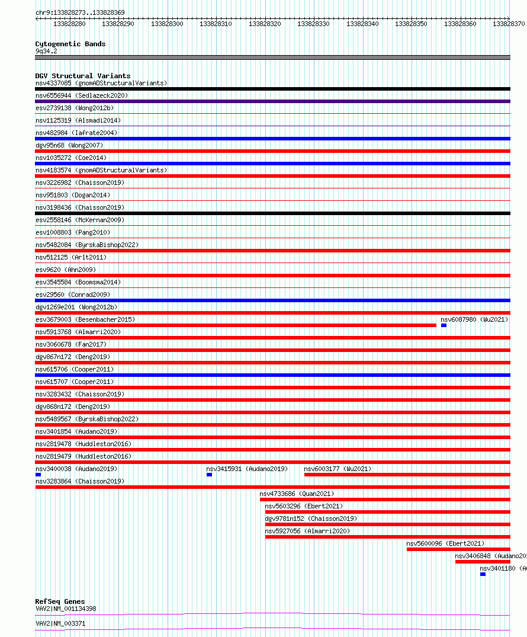This screenshot has width=527, height=637.
Task: Select VAV2|NM_003371 gene label
Action: [x=60, y=623]
